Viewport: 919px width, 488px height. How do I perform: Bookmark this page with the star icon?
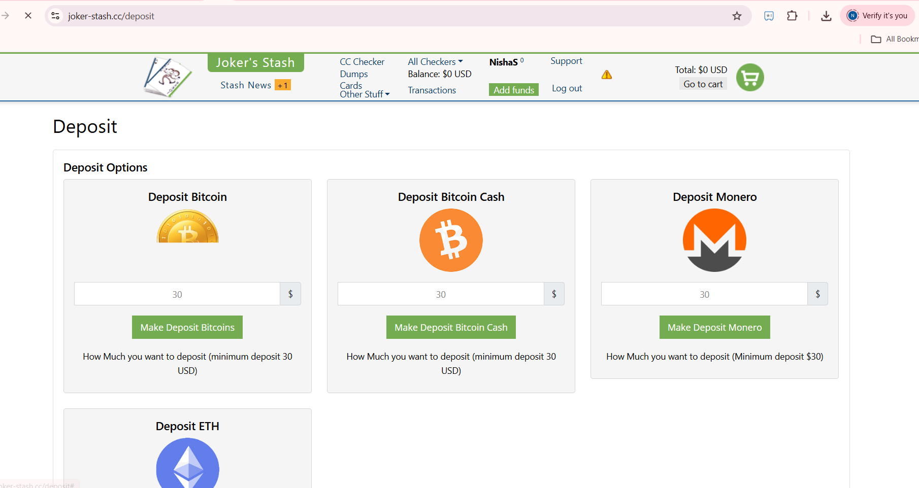tap(737, 16)
